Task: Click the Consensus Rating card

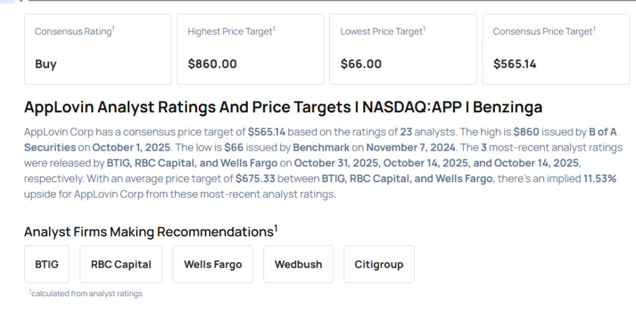Action: (x=98, y=49)
